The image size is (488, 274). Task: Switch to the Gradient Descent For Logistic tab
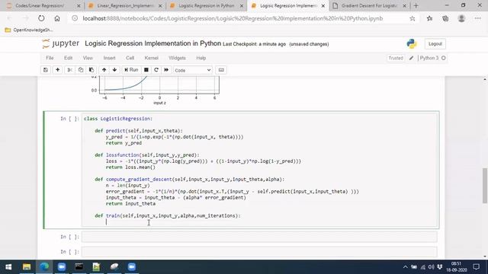tap(369, 5)
